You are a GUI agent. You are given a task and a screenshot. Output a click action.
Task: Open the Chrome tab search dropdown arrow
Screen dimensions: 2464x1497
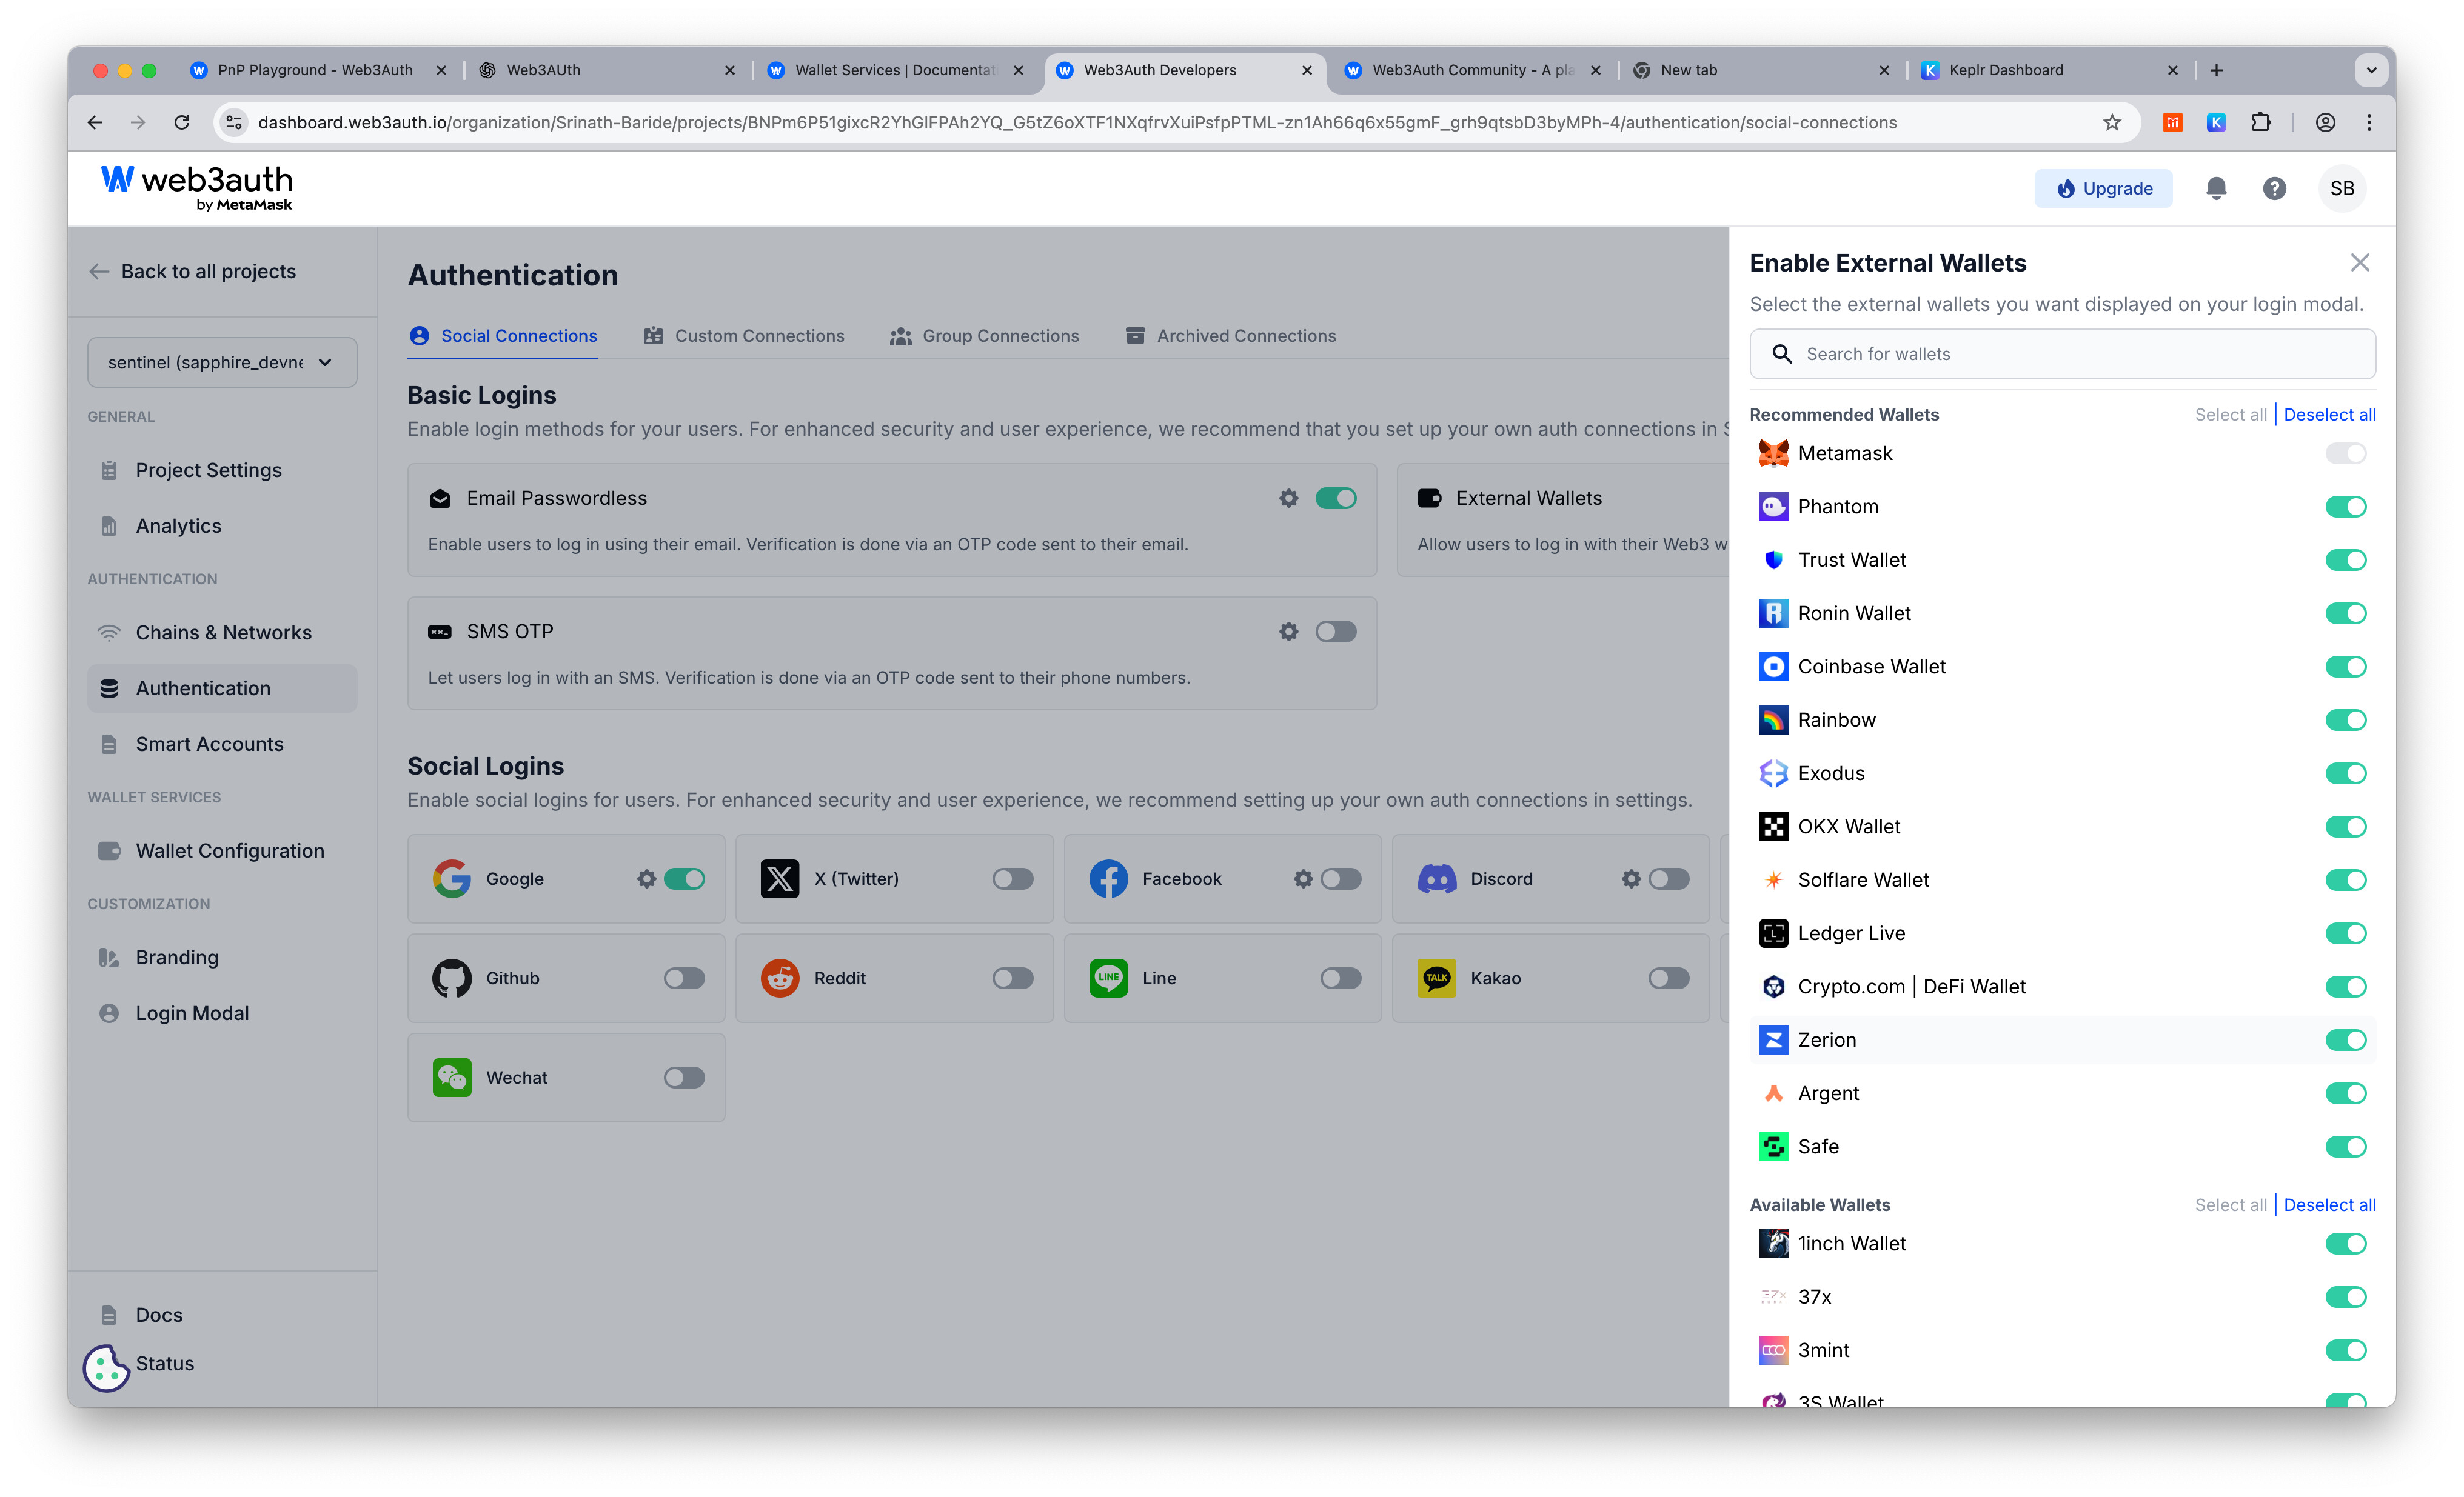(x=2371, y=70)
